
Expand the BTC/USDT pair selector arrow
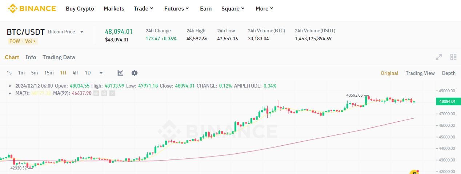pyautogui.click(x=82, y=32)
